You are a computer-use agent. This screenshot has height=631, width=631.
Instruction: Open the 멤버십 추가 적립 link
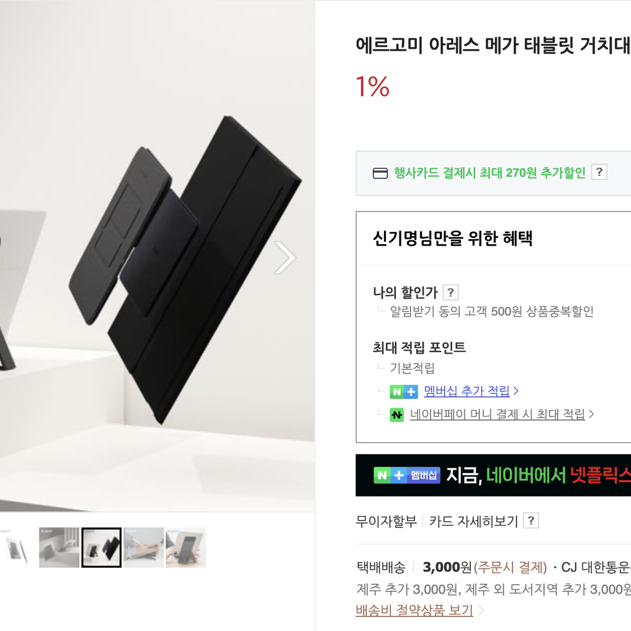467,391
